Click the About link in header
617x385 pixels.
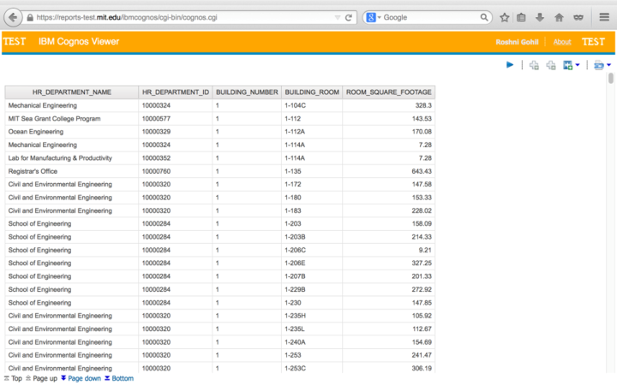coord(562,42)
